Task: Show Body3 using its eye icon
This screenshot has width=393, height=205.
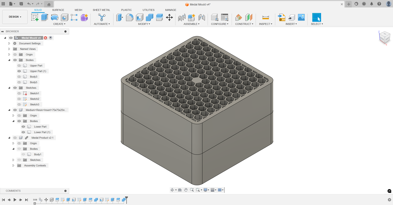Action: click(x=19, y=77)
